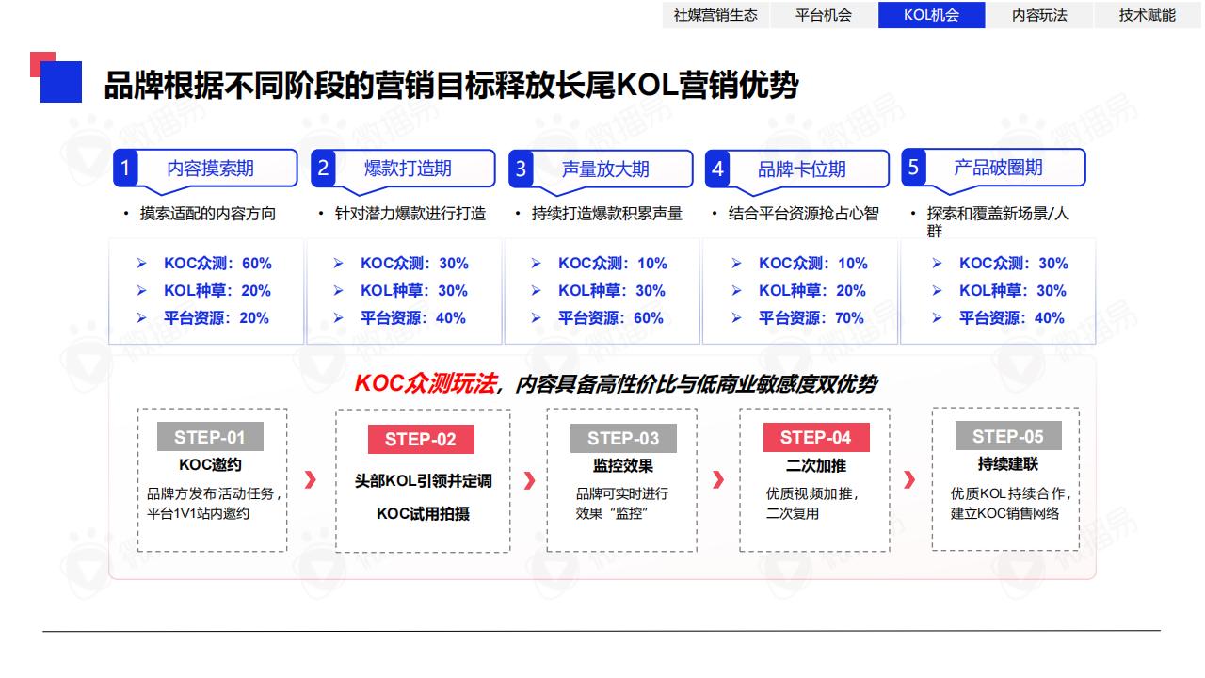This screenshot has height=678, width=1205.
Task: Select the 平台资源：70% line
Action: [811, 318]
